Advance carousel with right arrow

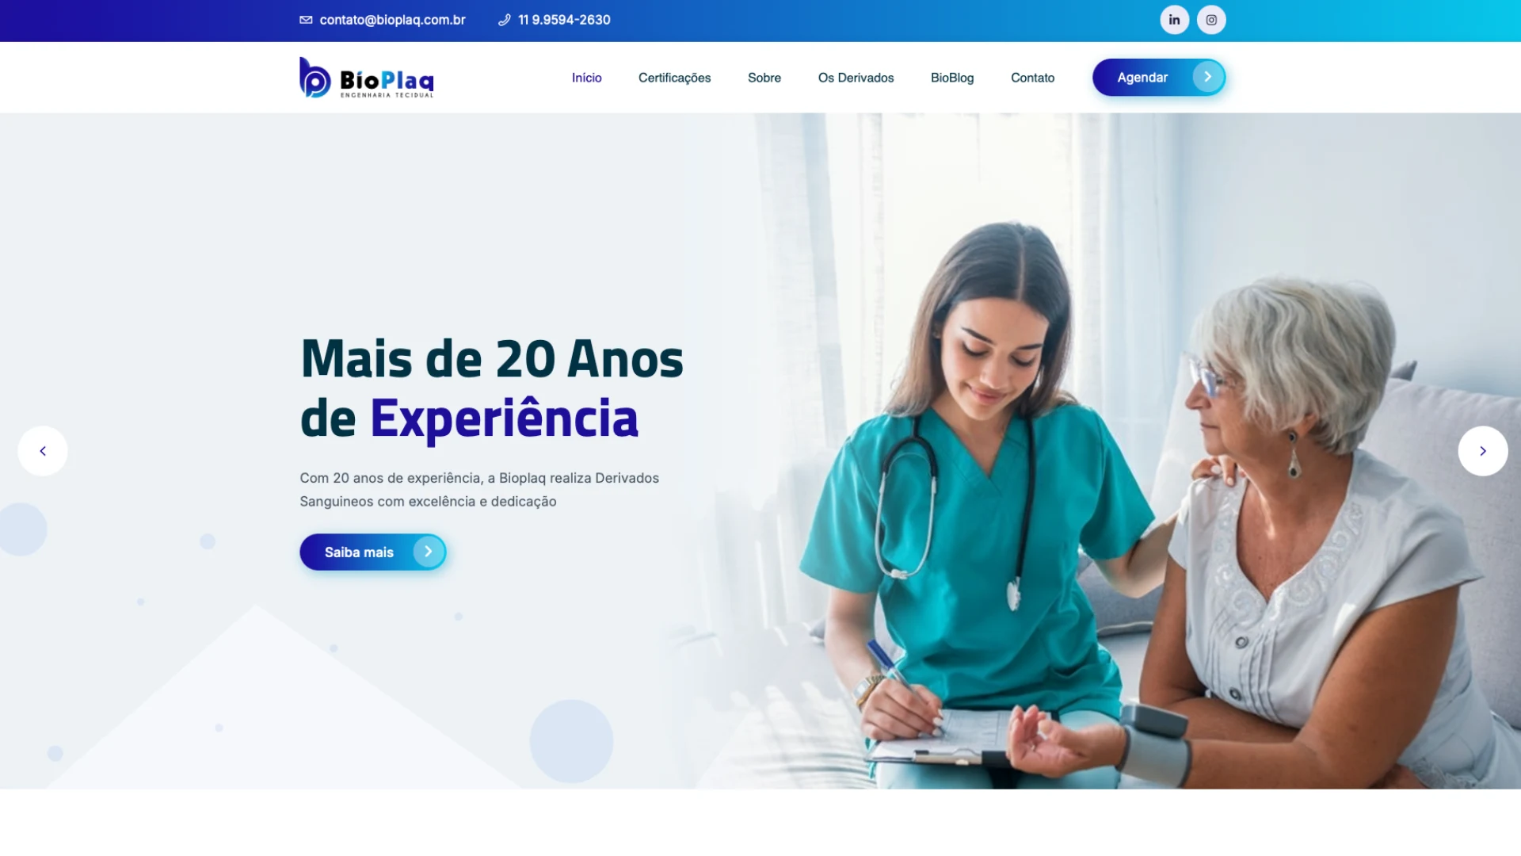tap(1483, 451)
